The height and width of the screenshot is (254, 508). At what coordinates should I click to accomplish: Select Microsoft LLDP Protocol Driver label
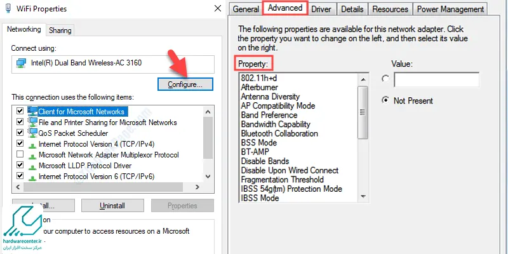tap(85, 166)
